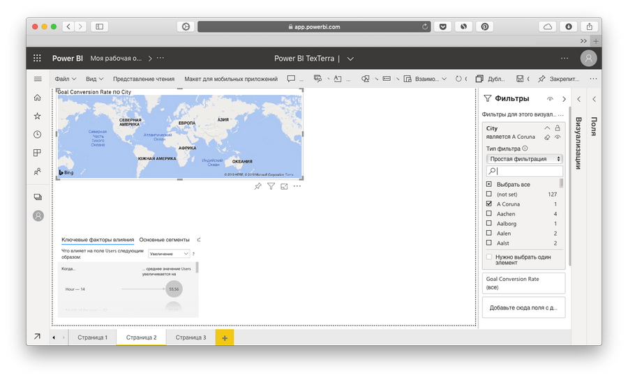Lock the City filter
The width and height of the screenshot is (628, 380).
[x=558, y=128]
